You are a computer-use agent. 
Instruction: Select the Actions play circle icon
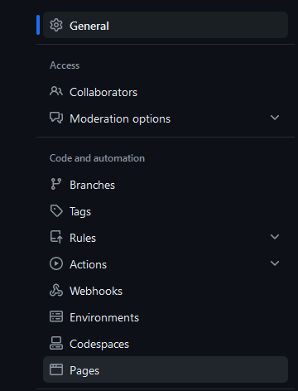56,263
